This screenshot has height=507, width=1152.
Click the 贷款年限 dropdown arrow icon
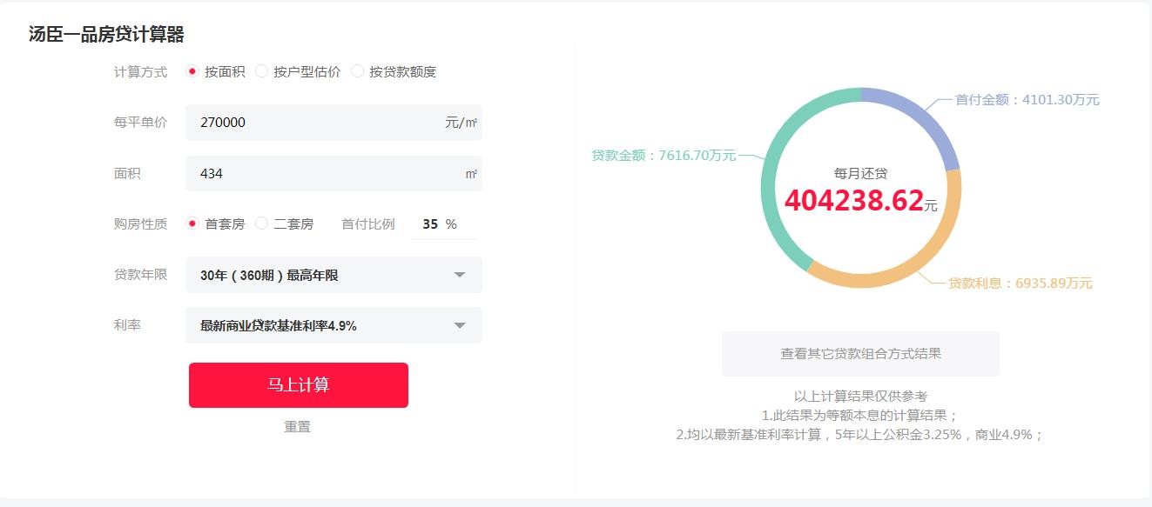[460, 276]
